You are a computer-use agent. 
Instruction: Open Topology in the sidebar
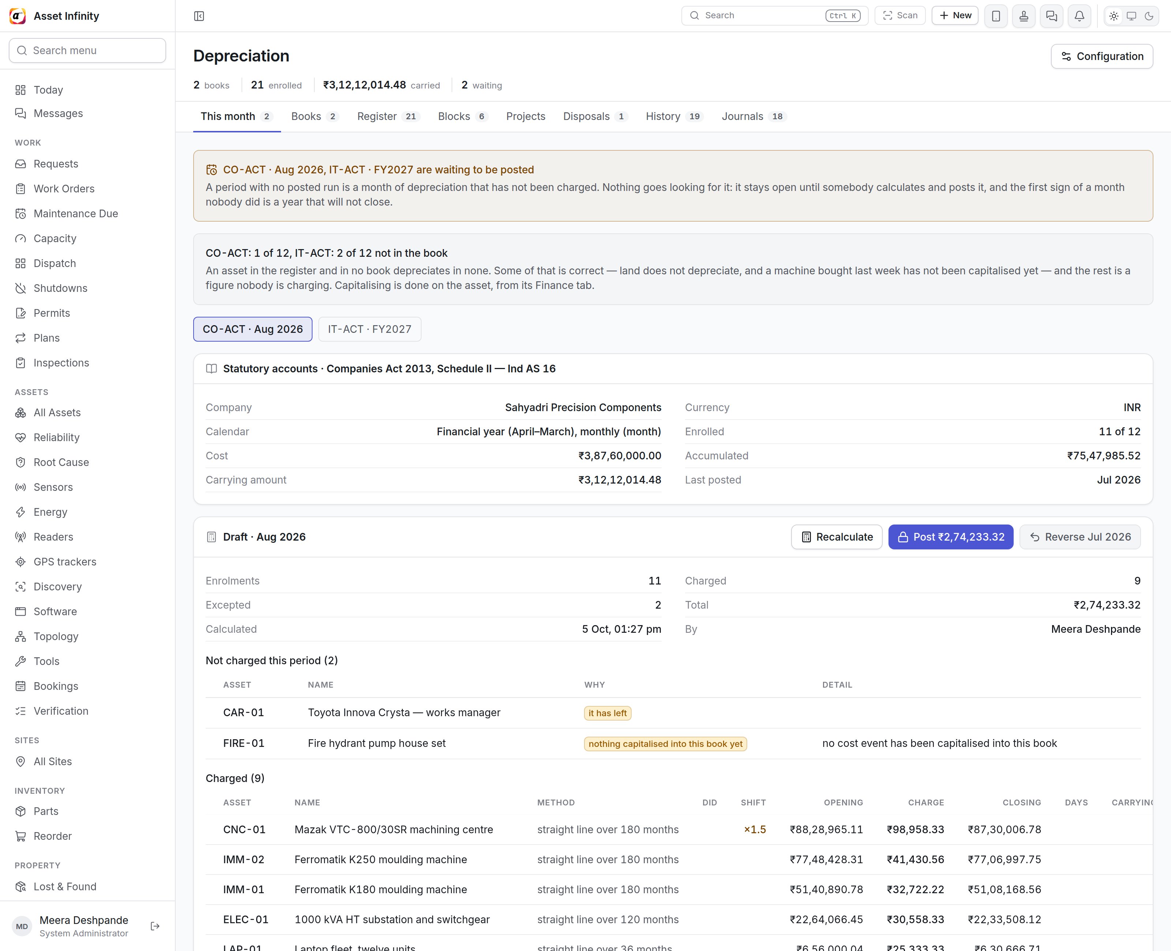point(88,636)
